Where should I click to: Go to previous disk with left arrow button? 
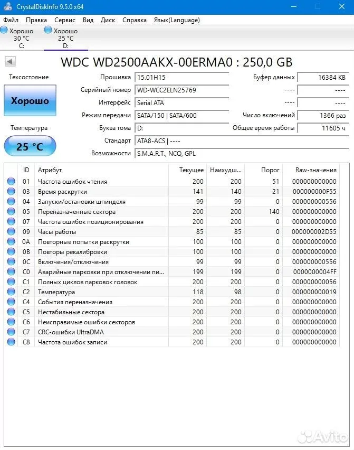[10, 62]
